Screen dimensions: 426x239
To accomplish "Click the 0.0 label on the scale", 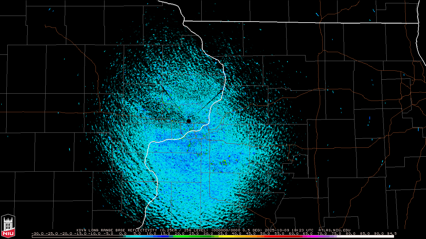I will pyautogui.click(x=123, y=233).
